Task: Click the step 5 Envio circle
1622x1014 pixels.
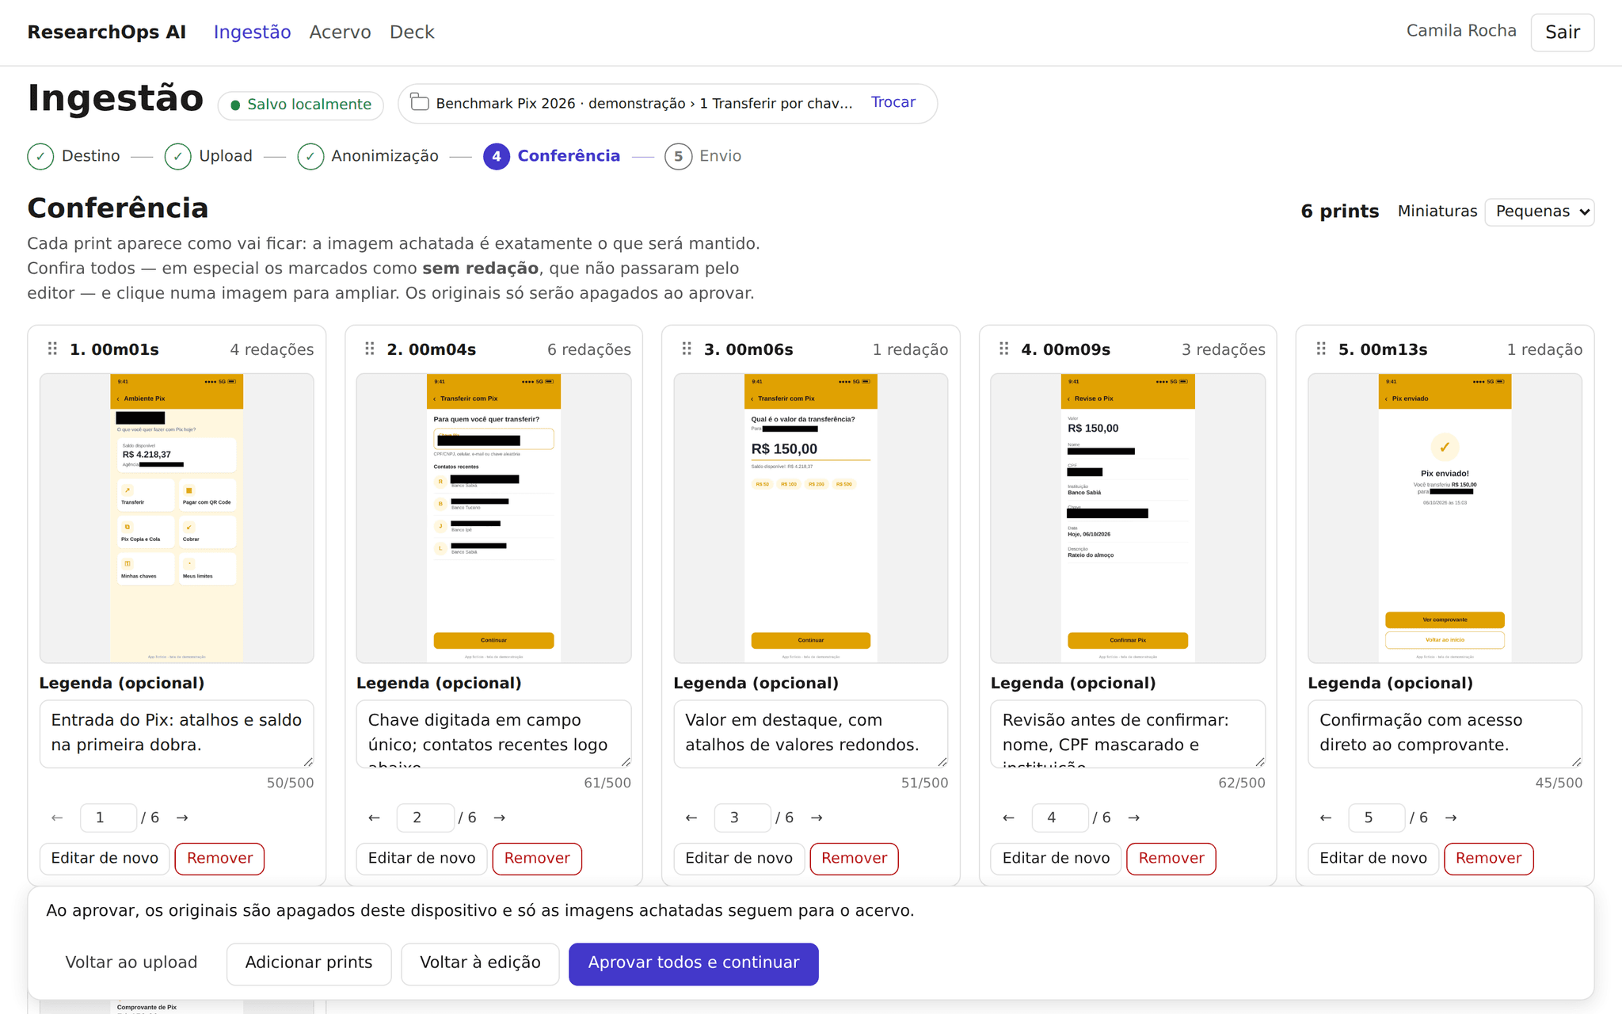Action: (678, 156)
